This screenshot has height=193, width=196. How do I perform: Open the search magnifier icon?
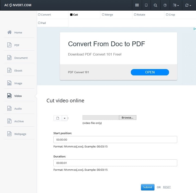(155, 5)
